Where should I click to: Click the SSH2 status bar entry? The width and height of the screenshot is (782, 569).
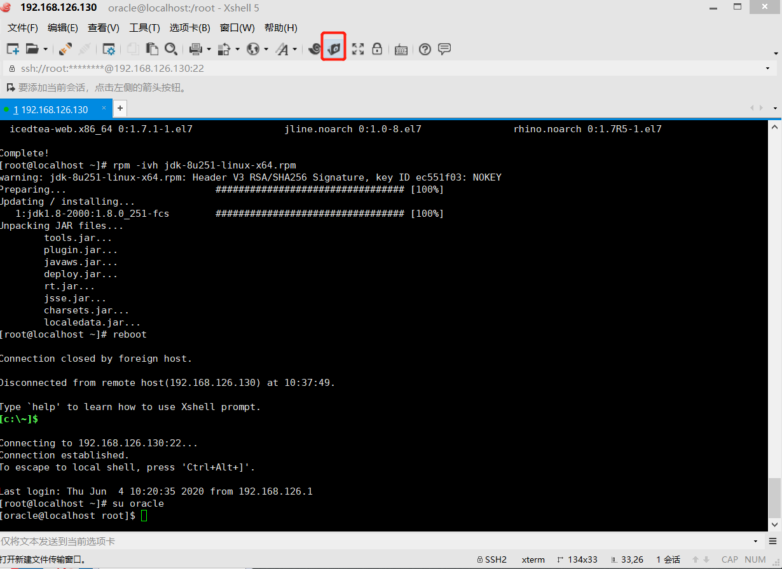coord(491,560)
